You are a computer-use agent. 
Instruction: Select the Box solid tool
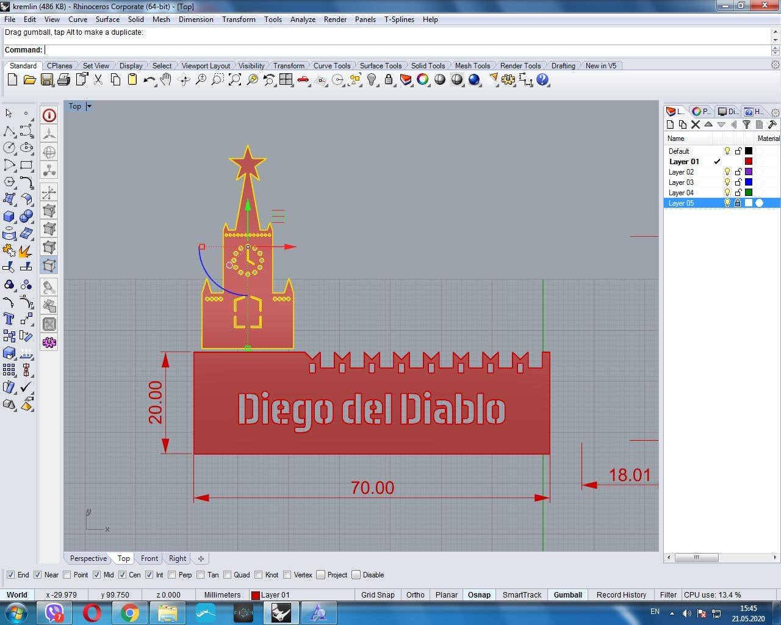[x=9, y=216]
